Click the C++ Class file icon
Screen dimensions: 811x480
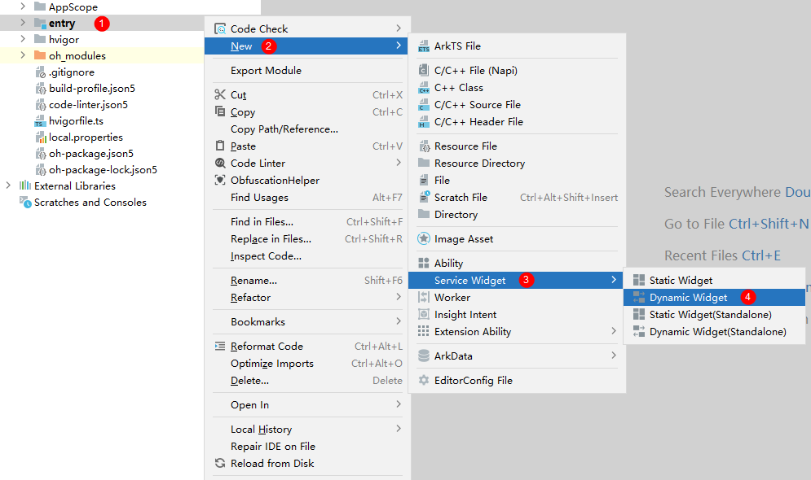423,88
